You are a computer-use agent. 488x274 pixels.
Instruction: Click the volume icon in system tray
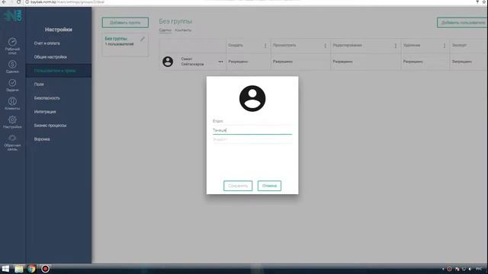pyautogui.click(x=470, y=269)
